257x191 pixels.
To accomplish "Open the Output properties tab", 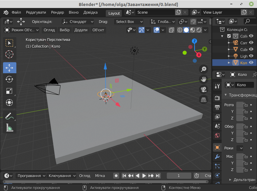I will tap(217, 107).
